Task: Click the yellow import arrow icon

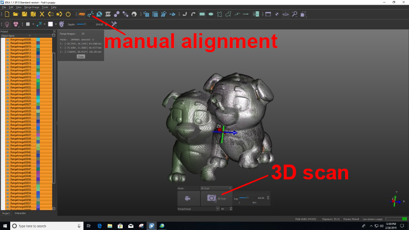Action: (51, 14)
